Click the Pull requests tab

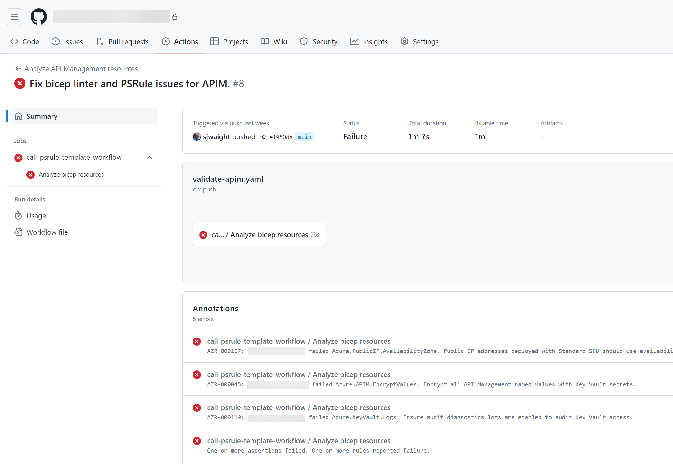coord(129,41)
